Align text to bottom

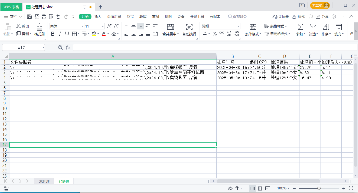(x=141, y=26)
